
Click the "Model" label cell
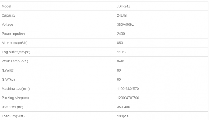pos(6,6)
